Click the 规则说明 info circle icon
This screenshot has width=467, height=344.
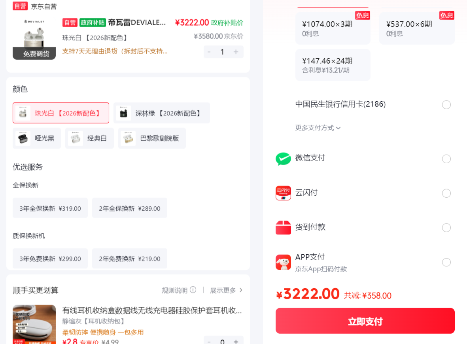tap(193, 290)
